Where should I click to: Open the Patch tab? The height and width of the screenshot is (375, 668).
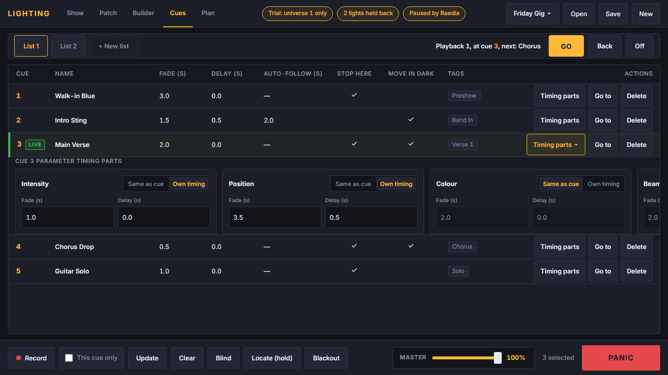(x=108, y=13)
